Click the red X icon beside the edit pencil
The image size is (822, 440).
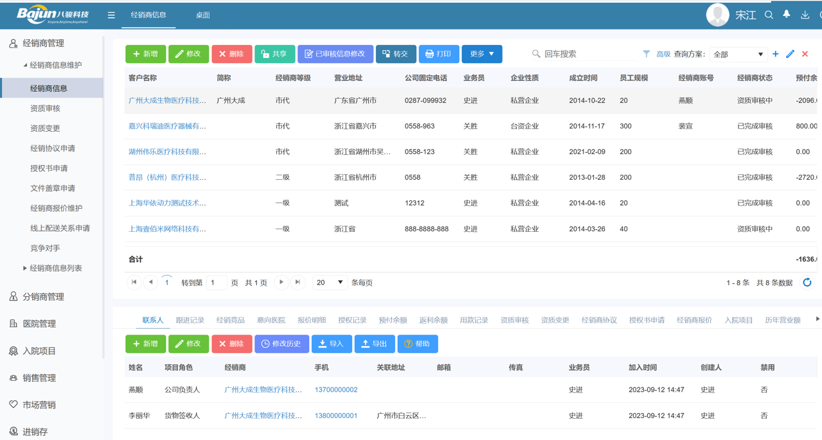[x=805, y=54]
